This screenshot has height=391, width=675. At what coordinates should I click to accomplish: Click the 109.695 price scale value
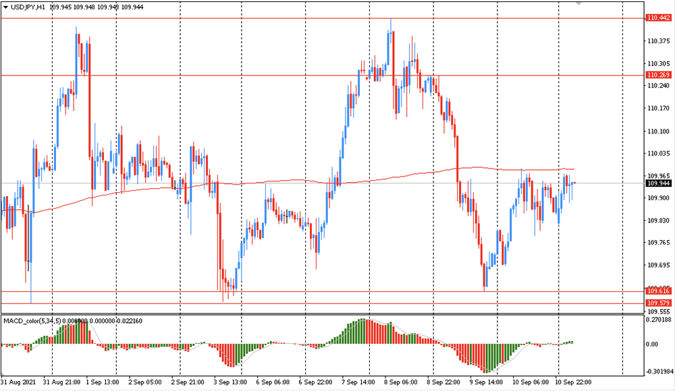click(x=659, y=266)
